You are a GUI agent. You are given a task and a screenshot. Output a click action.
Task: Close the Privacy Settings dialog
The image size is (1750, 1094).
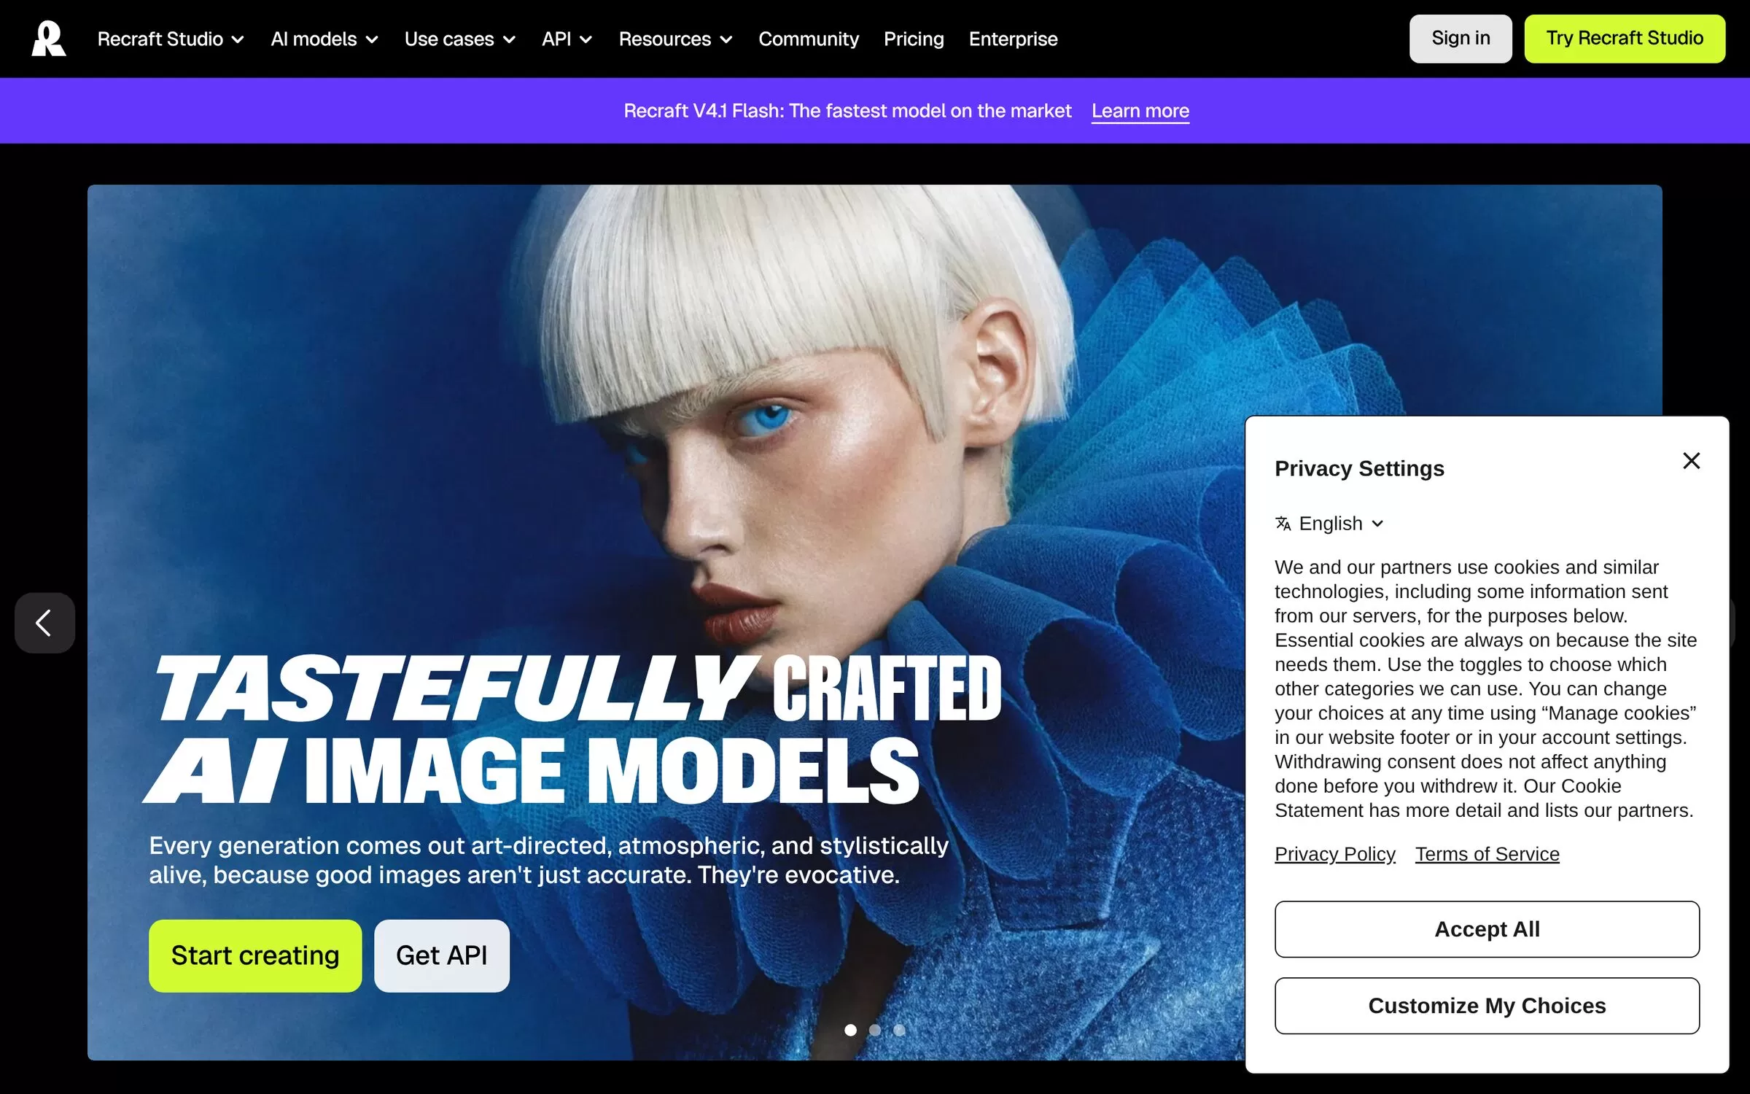pos(1691,461)
